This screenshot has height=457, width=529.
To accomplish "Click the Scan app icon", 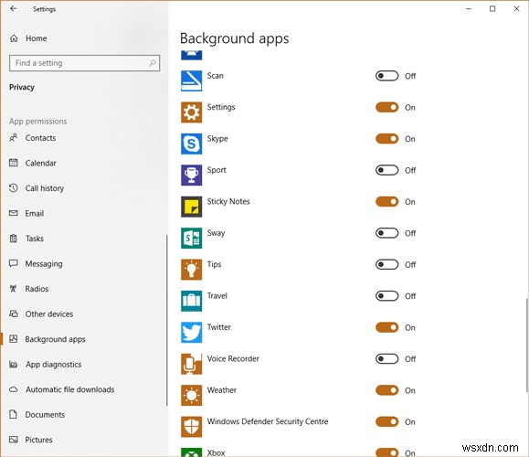I will coord(191,80).
